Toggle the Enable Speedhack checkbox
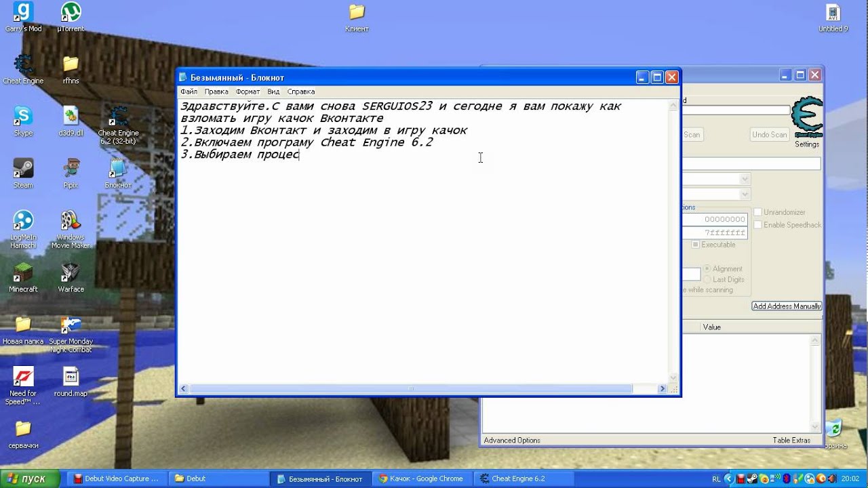Screen dimensions: 868x488 tap(758, 224)
